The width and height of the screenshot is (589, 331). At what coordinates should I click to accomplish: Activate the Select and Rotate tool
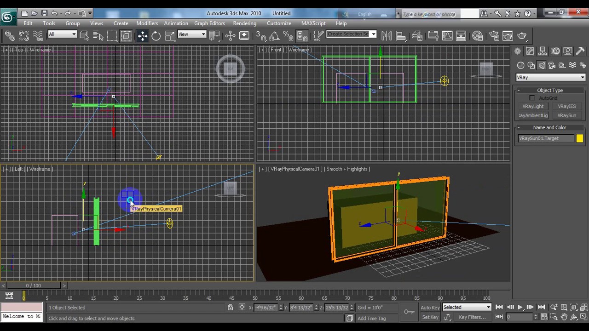(x=156, y=35)
